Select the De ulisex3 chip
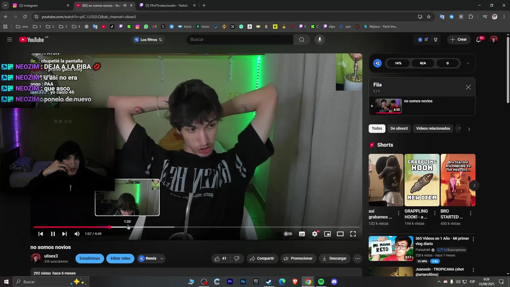The image size is (510, 287). point(399,128)
